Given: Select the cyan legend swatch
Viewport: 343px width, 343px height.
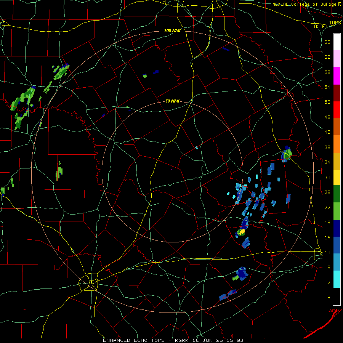Looking at the screenshot, I should click(x=337, y=279).
